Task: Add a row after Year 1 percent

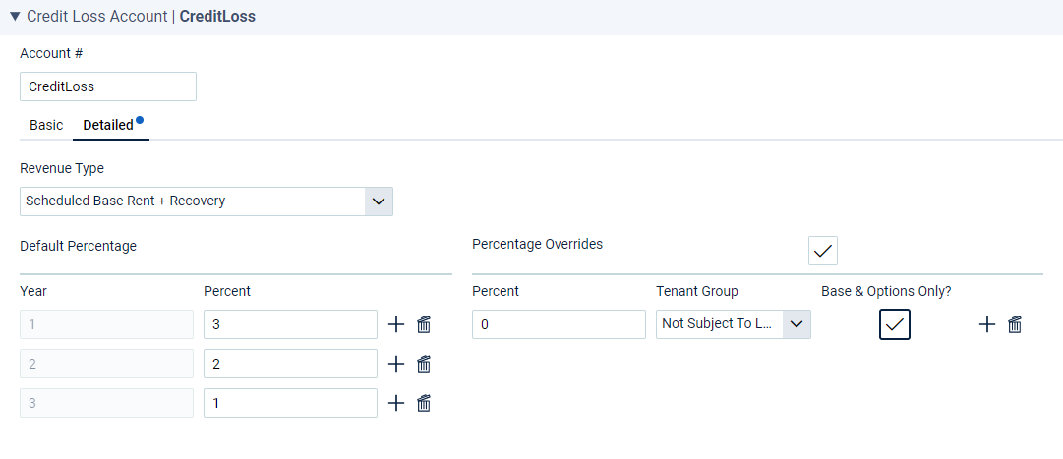Action: tap(396, 324)
